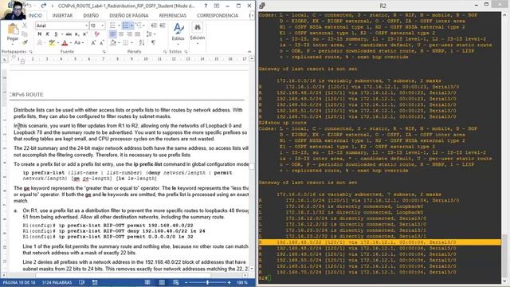Click the Format Painter brush icon

(x=25, y=42)
